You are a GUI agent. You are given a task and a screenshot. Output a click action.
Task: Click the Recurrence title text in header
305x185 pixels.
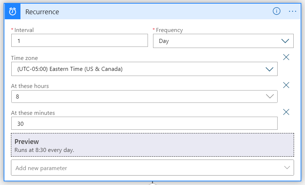[x=42, y=12]
